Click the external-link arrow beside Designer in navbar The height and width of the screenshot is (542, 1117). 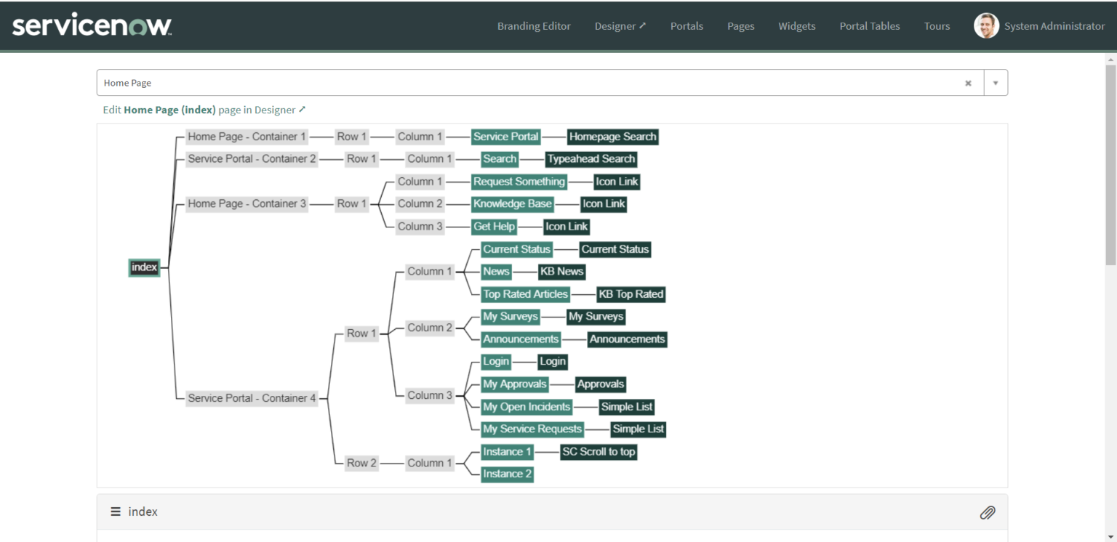[x=643, y=24]
